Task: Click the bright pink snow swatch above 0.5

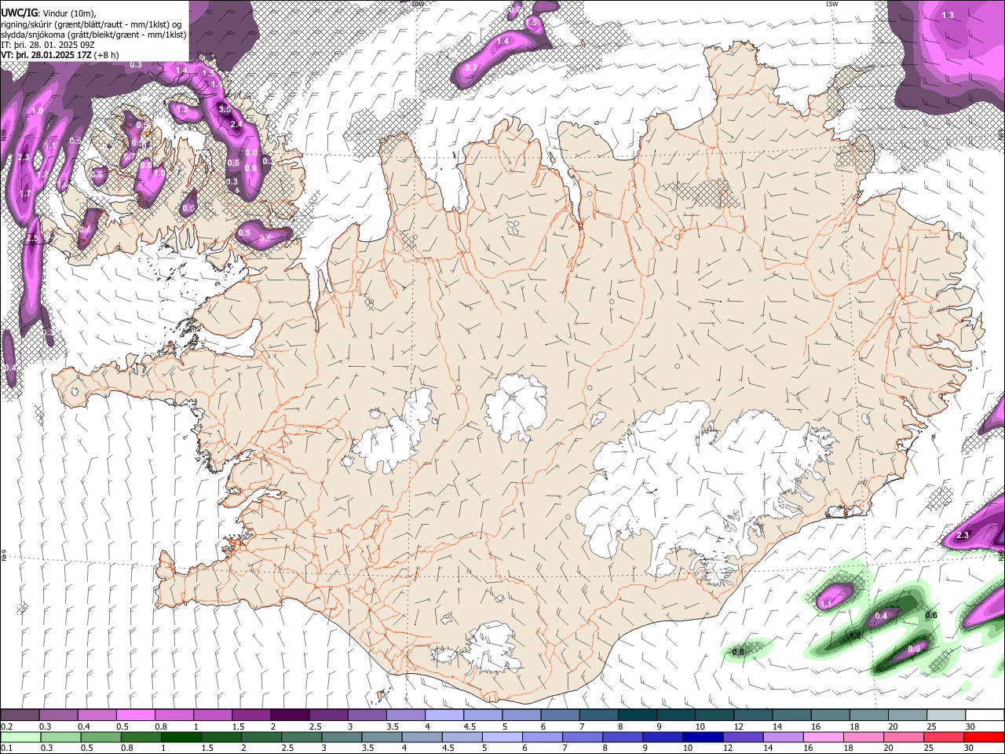Action: [135, 716]
